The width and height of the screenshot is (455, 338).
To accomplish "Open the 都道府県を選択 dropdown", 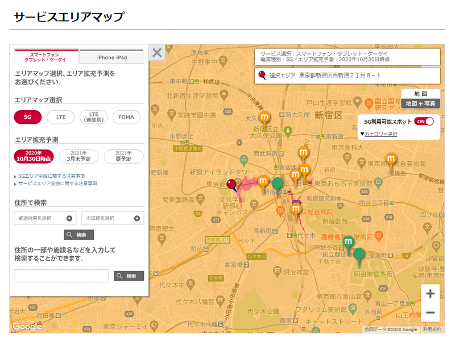I will tap(45, 218).
